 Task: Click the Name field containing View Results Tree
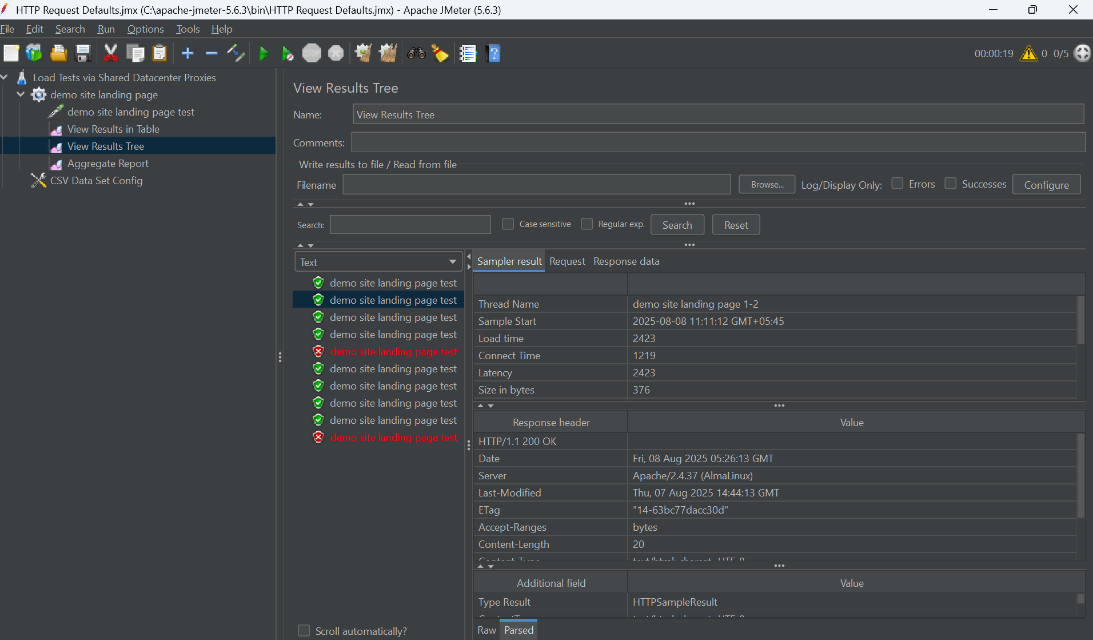pos(718,114)
